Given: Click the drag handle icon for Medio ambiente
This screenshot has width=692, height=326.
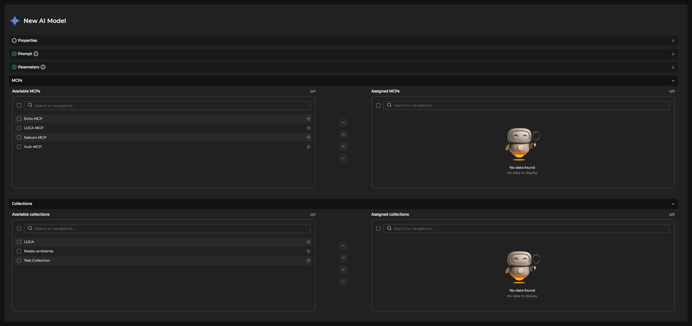Looking at the screenshot, I should click(308, 251).
